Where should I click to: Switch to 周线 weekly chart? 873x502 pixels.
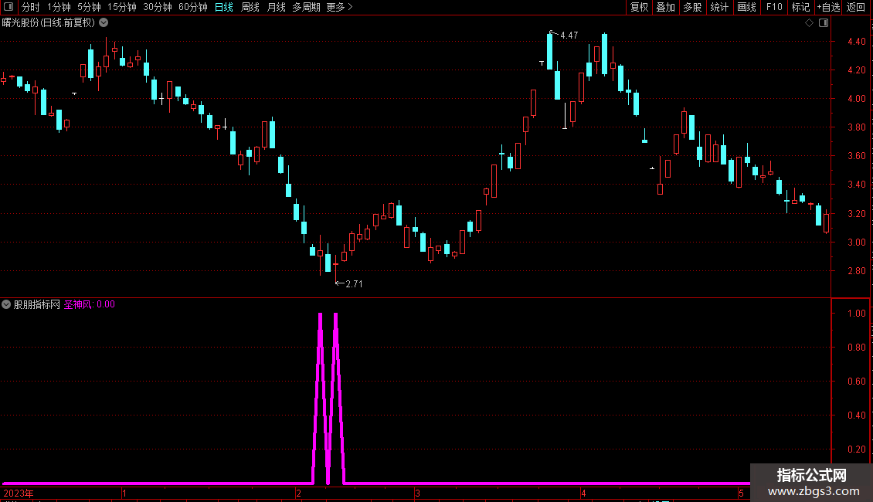coord(250,7)
